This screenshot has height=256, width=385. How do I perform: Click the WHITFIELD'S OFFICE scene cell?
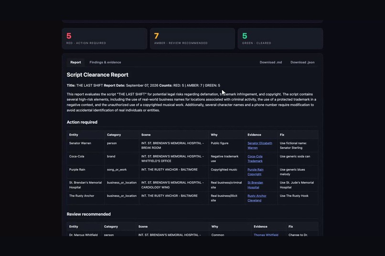173,159
